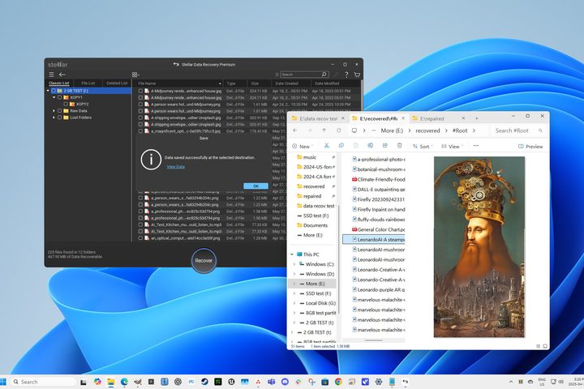The width and height of the screenshot is (584, 389).
Task: Click the back arrow in Stellar toolbar
Action: (x=62, y=75)
